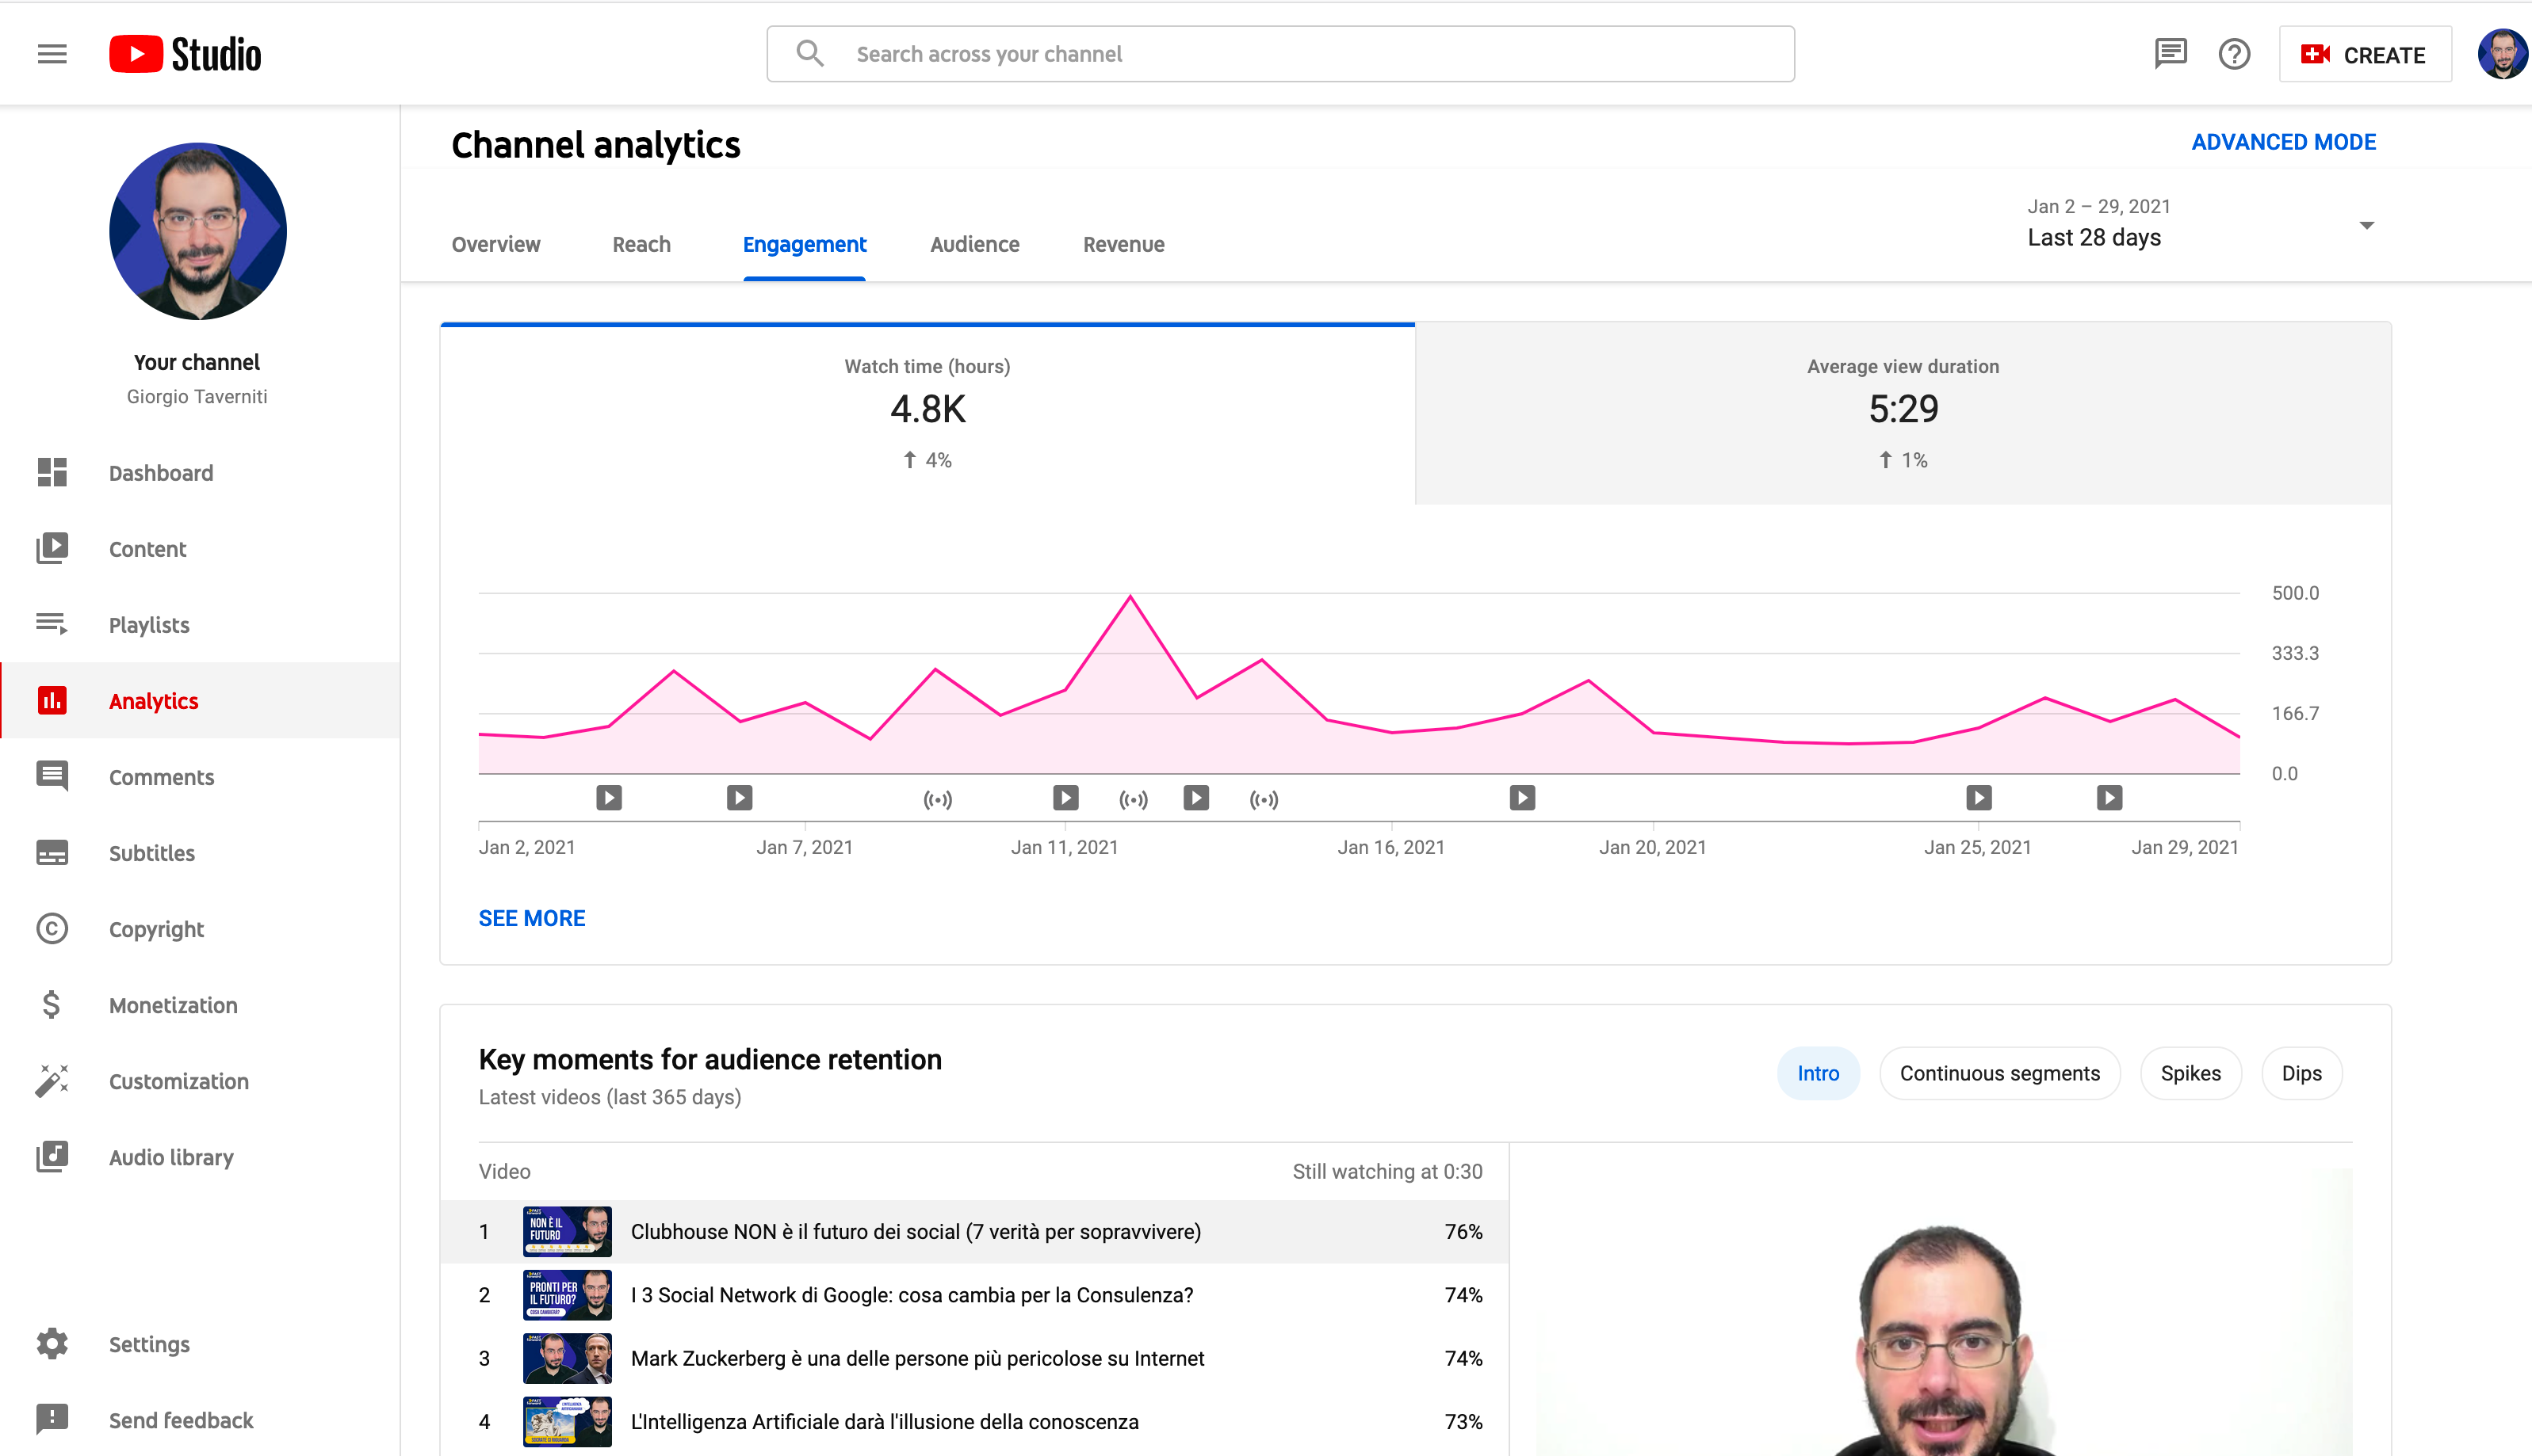Open the hamburger navigation menu
The image size is (2532, 1456).
tap(52, 54)
